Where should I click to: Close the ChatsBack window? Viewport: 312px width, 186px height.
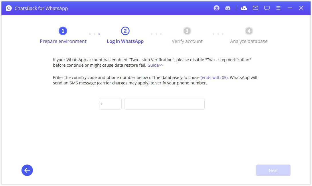pos(301,8)
